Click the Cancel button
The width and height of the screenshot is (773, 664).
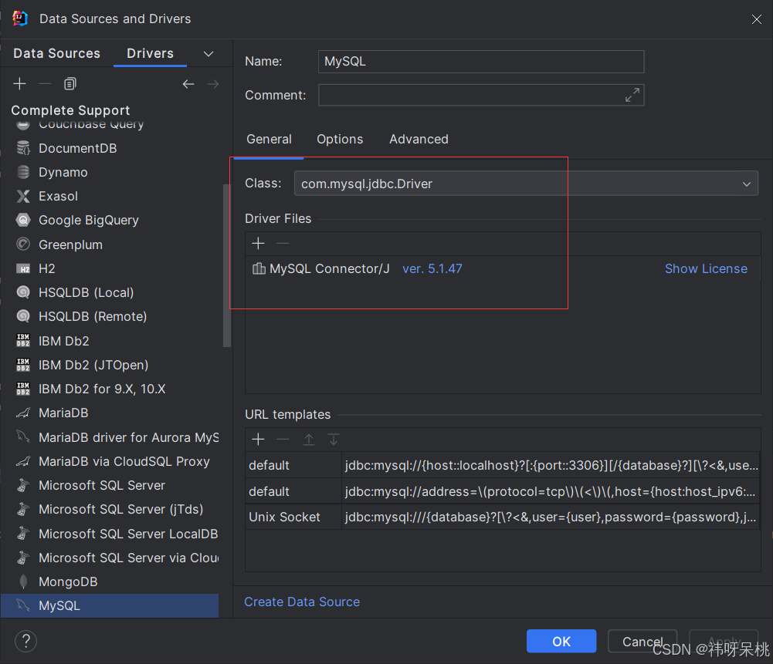(642, 642)
